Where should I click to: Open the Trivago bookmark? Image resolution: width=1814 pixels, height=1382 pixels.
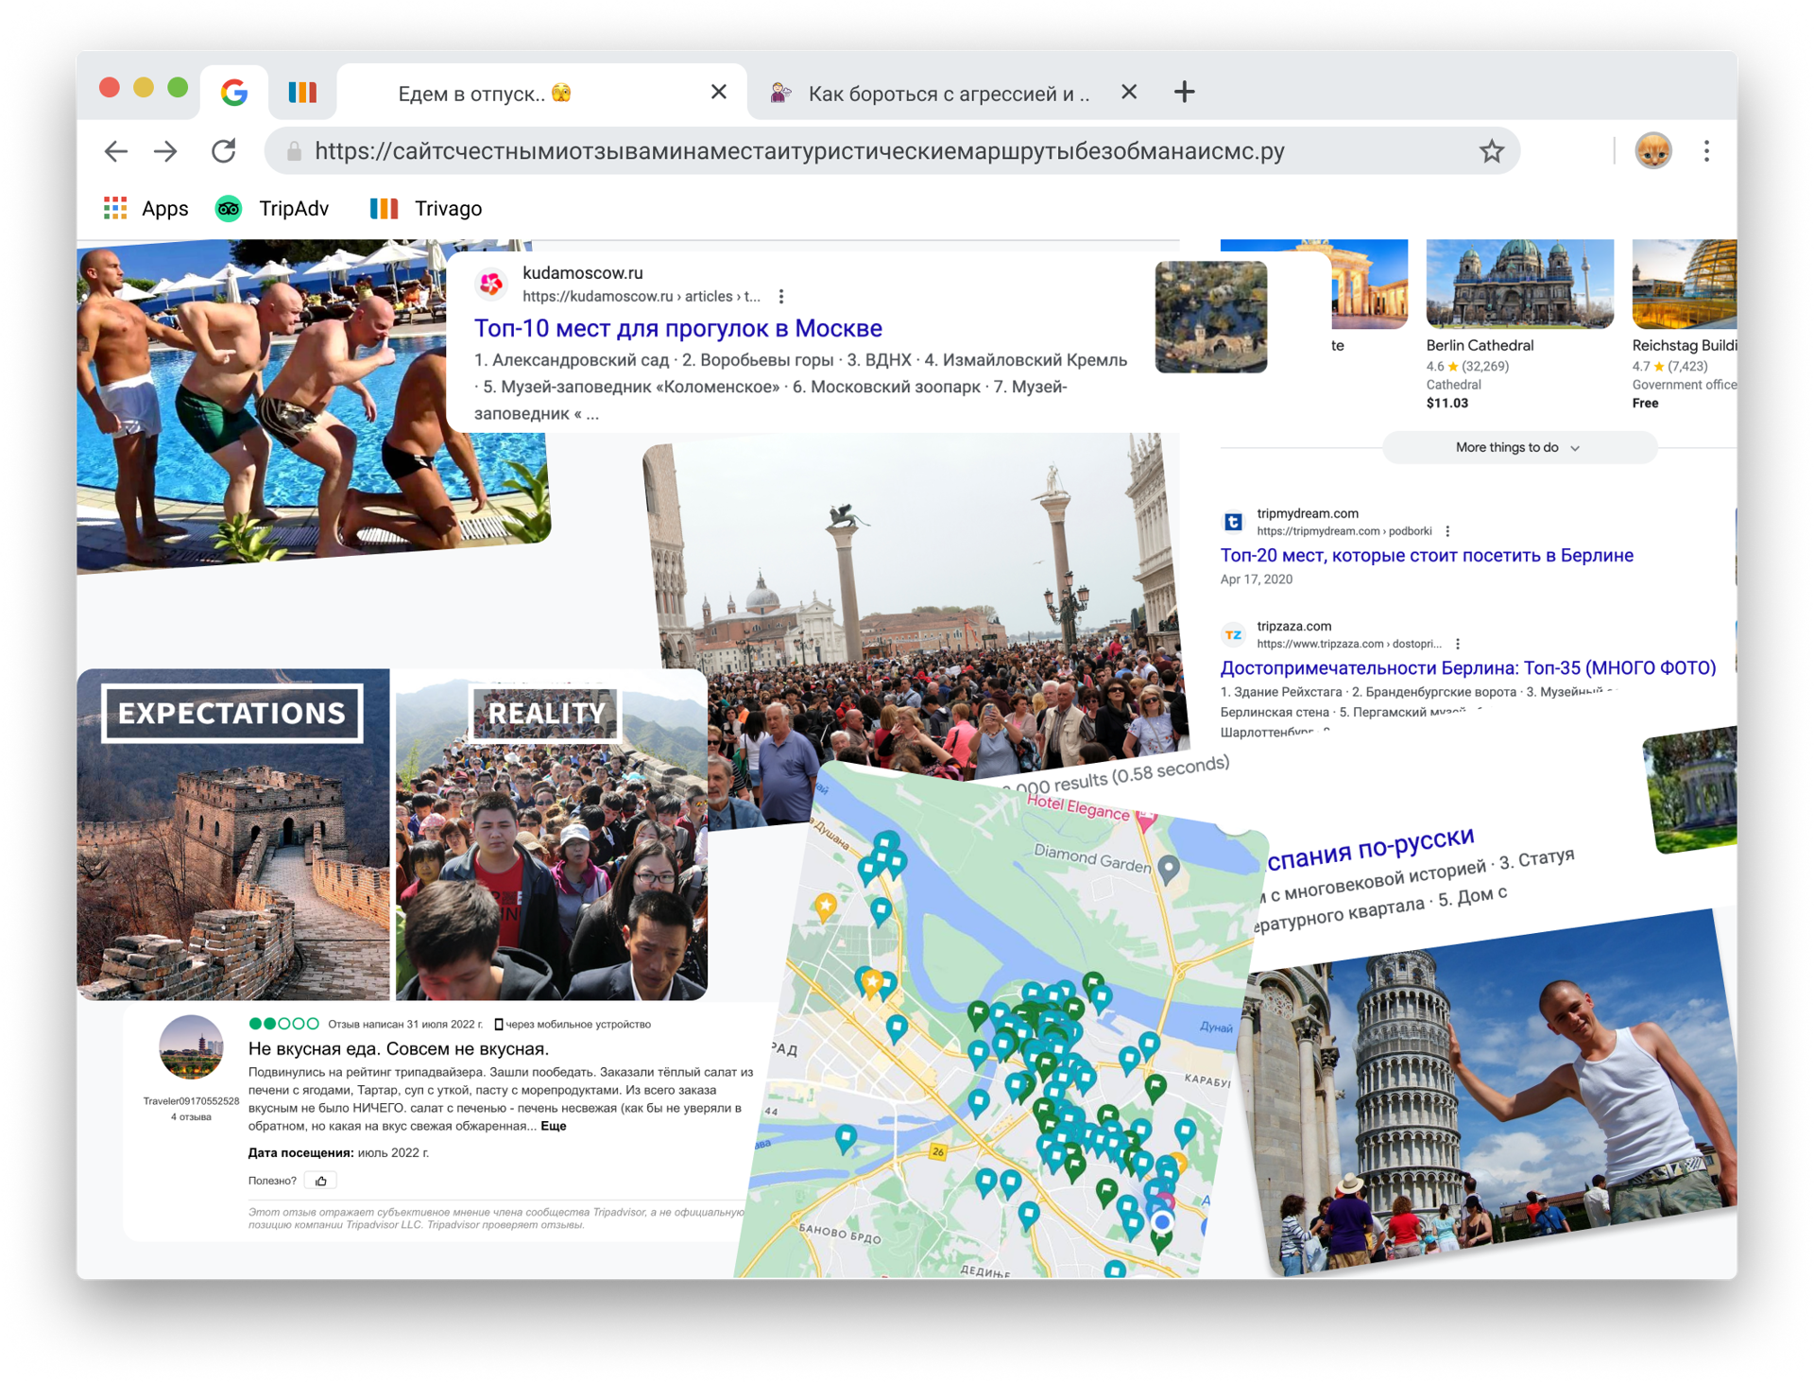425,208
